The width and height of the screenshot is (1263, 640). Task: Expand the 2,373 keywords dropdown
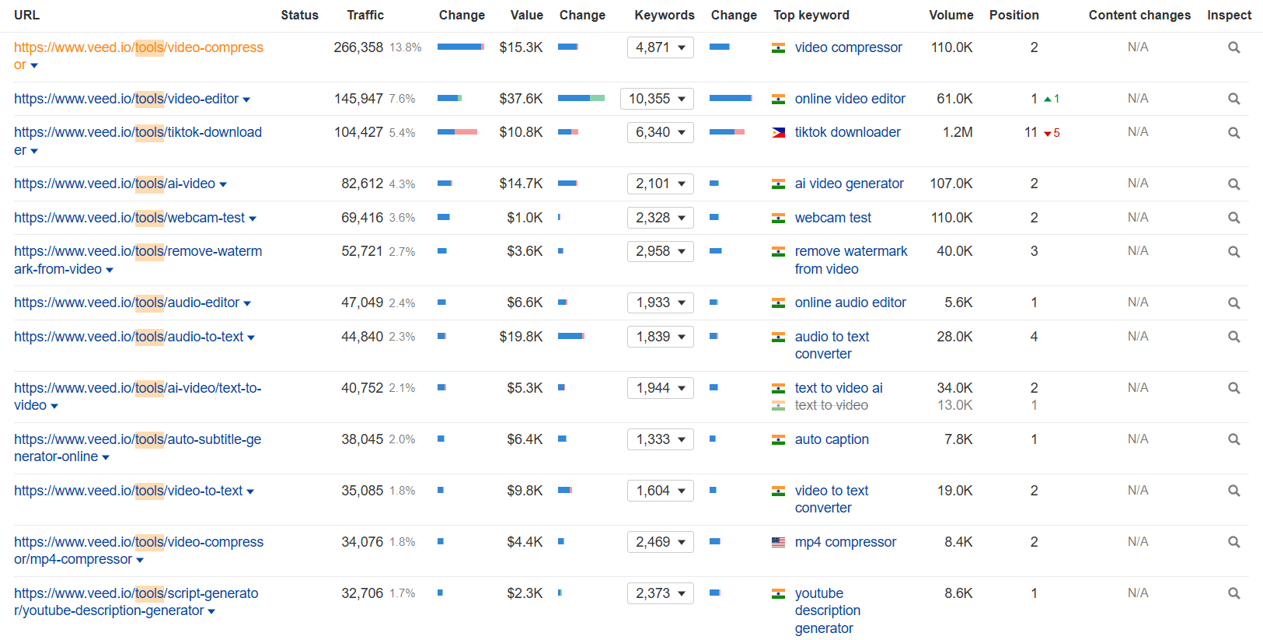coord(660,593)
